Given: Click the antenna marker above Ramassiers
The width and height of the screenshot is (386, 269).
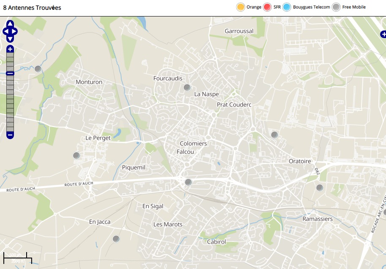Looking at the screenshot, I should pos(320,187).
